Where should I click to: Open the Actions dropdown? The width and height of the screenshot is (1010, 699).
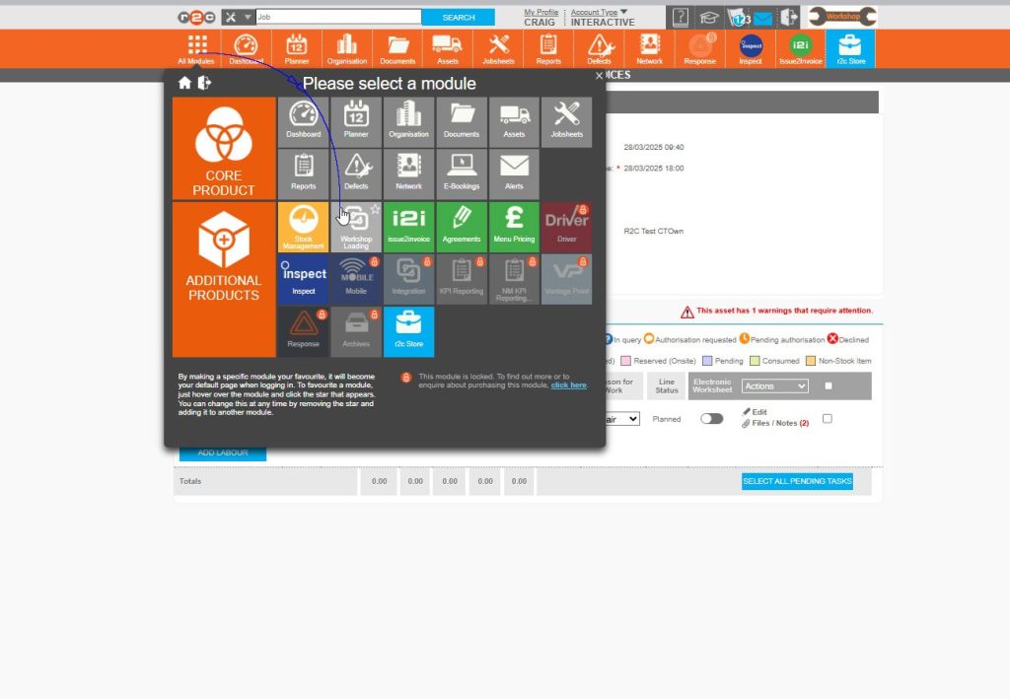coord(775,385)
